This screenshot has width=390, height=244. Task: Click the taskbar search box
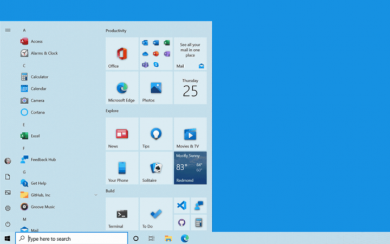tap(71, 239)
